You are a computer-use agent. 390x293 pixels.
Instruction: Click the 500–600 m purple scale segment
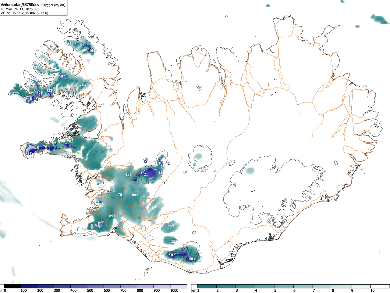tap(96, 286)
